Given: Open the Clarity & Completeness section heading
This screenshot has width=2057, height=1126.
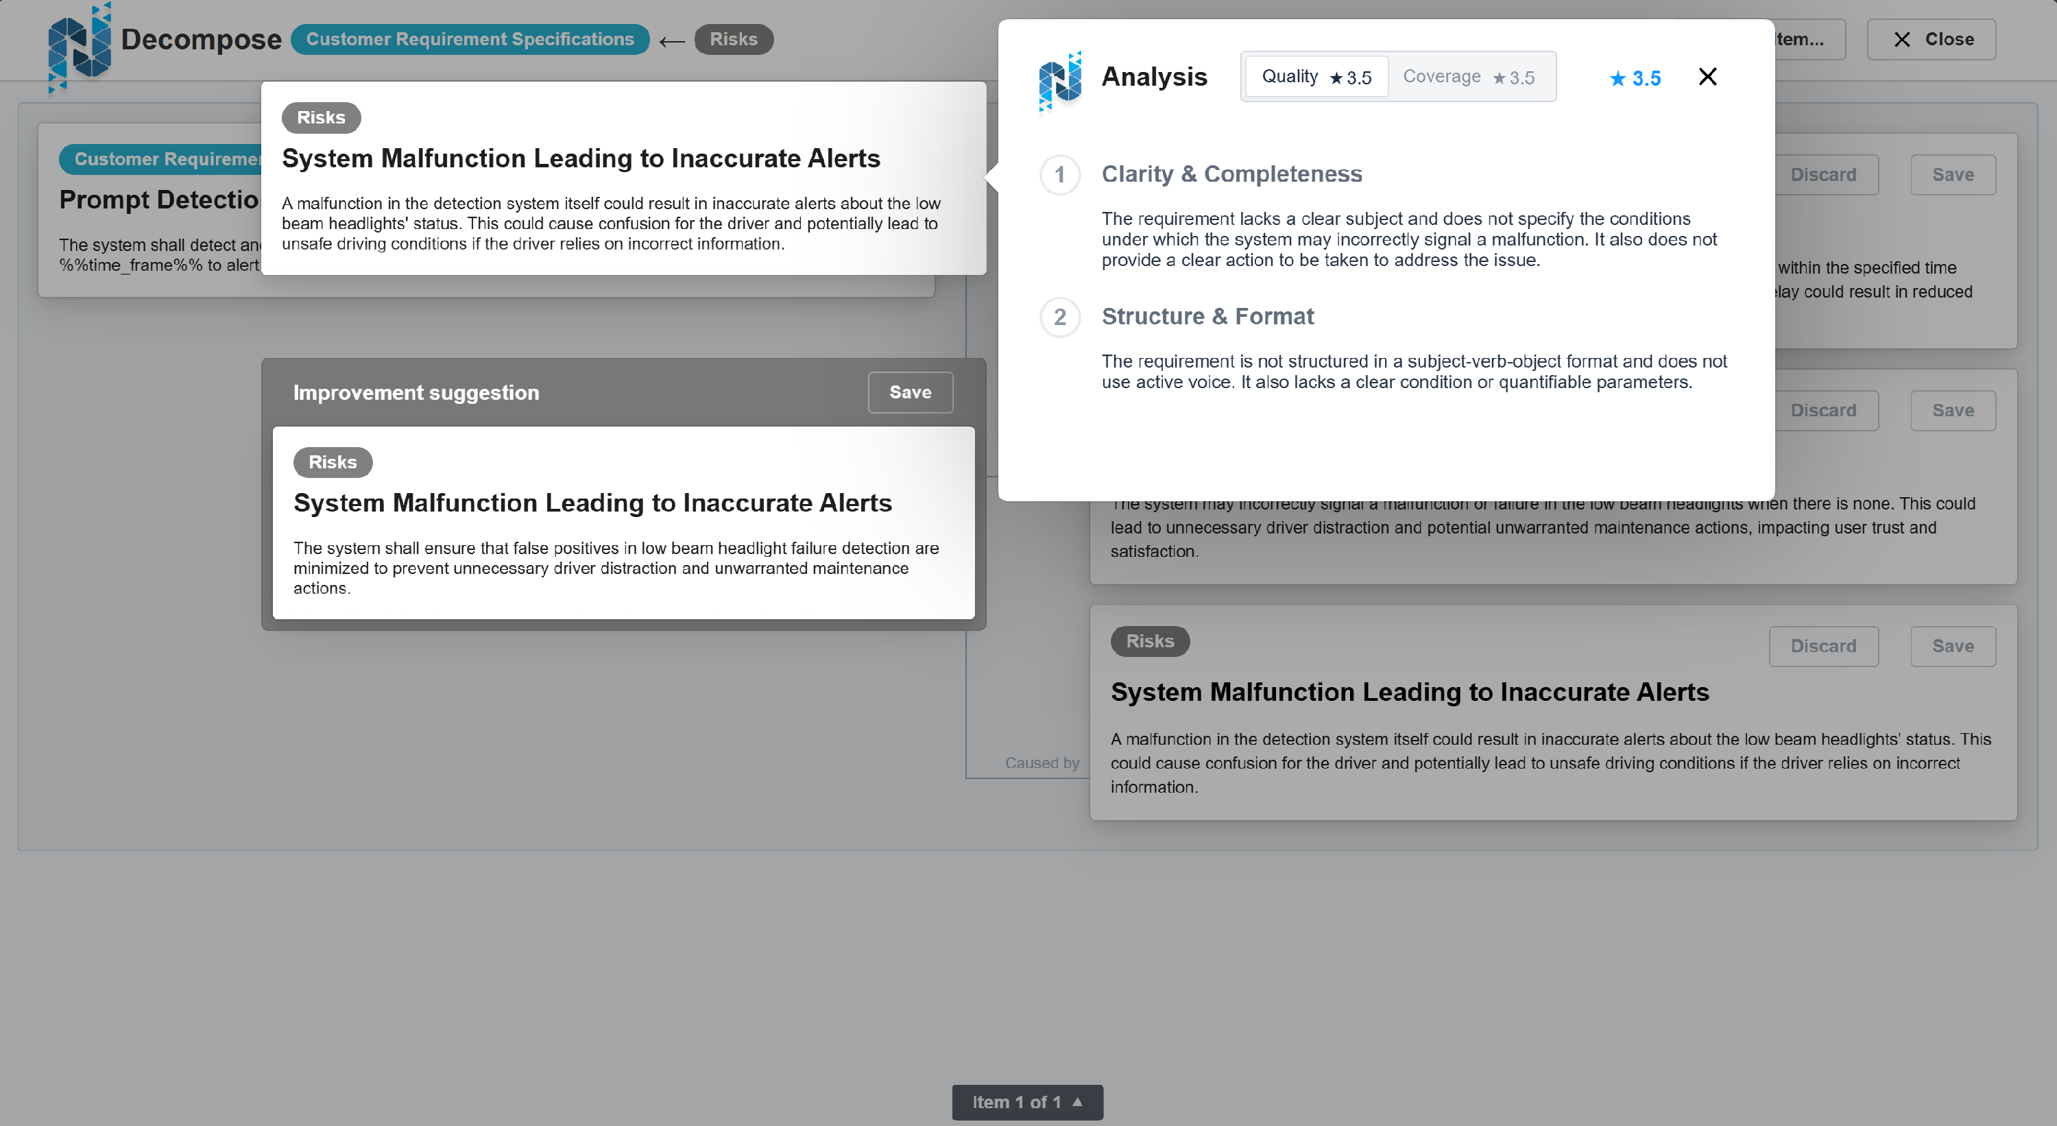Looking at the screenshot, I should pyautogui.click(x=1231, y=174).
